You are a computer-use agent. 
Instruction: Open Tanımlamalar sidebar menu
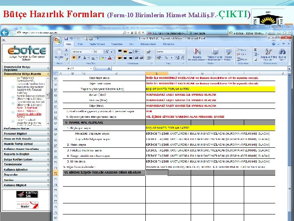26,165
